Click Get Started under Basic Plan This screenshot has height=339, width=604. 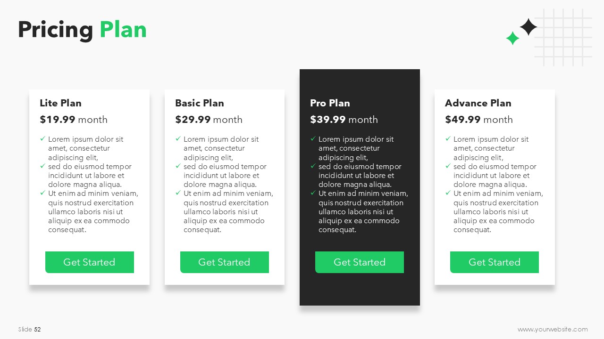pos(225,262)
